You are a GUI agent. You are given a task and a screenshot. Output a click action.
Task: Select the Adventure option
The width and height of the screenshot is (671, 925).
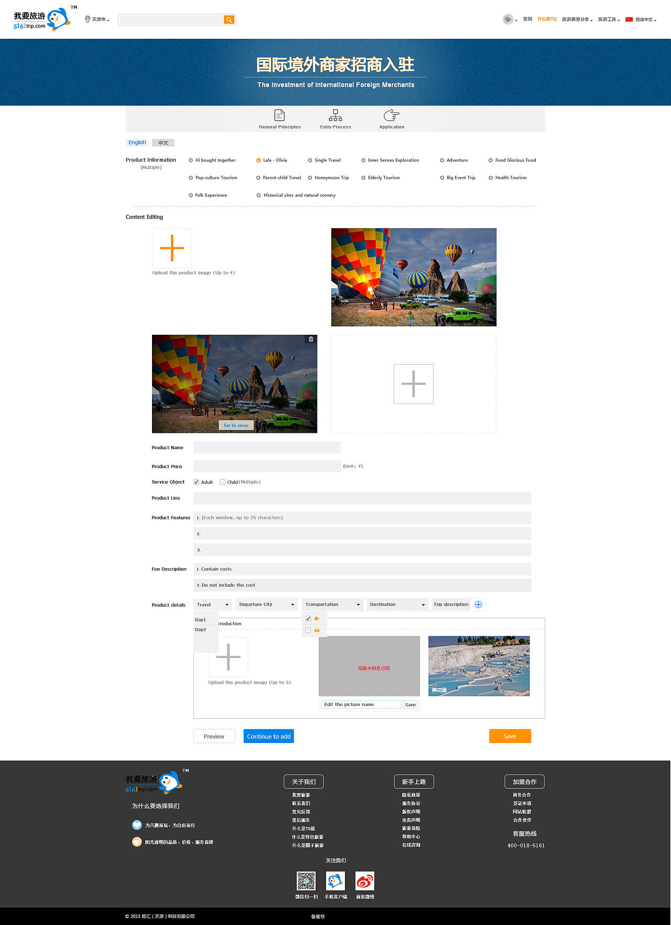click(454, 160)
